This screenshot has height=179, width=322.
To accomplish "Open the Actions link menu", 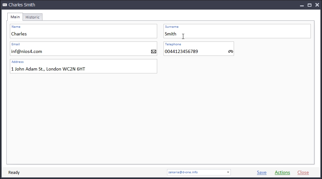I will coord(282,172).
